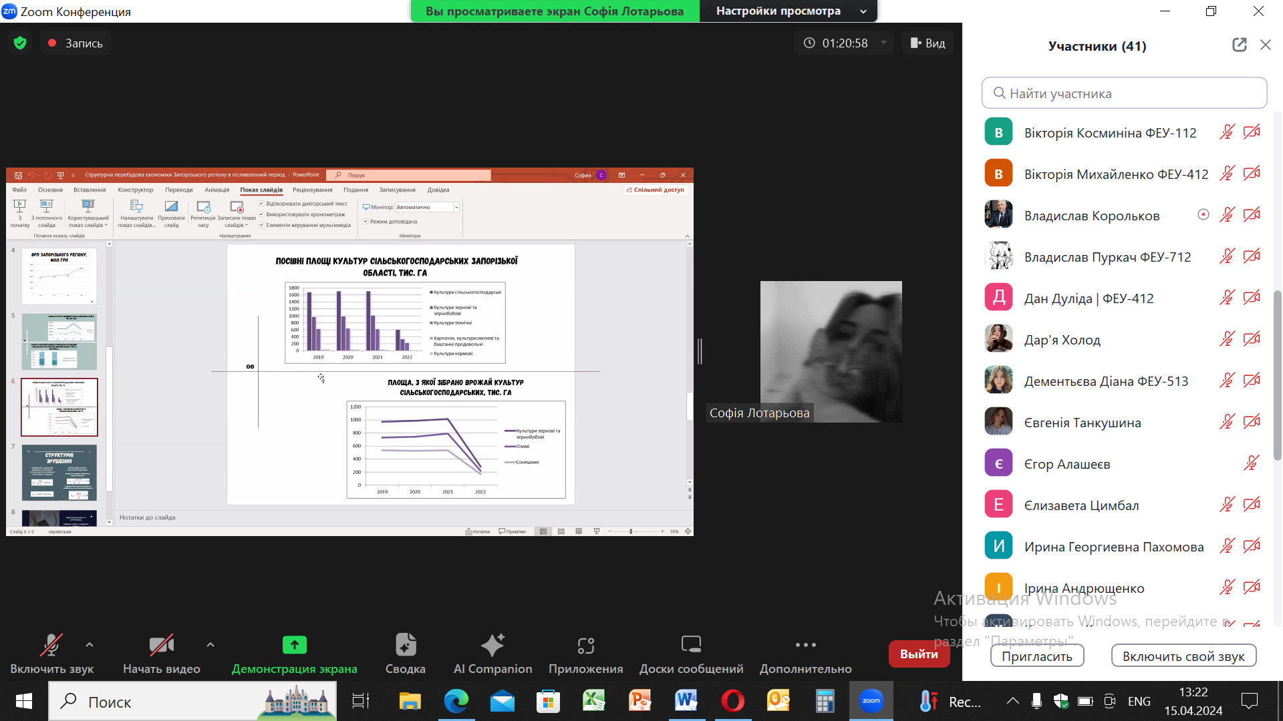Viewport: 1283px width, 721px height.
Task: Click the red Выйти button
Action: (918, 654)
